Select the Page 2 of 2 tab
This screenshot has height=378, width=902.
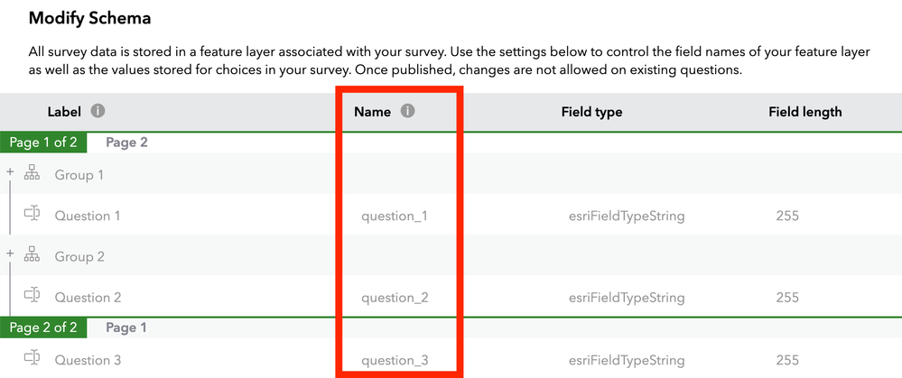click(x=44, y=327)
